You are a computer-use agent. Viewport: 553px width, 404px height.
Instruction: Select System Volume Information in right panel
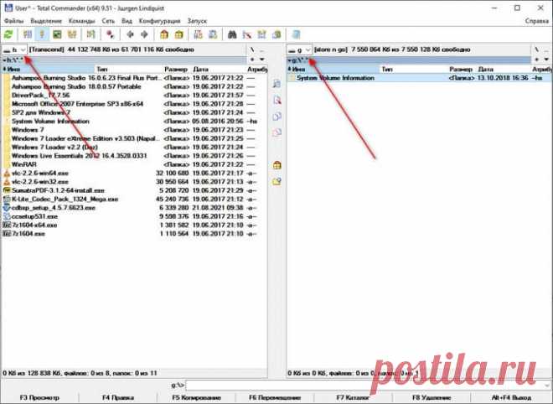click(419, 78)
